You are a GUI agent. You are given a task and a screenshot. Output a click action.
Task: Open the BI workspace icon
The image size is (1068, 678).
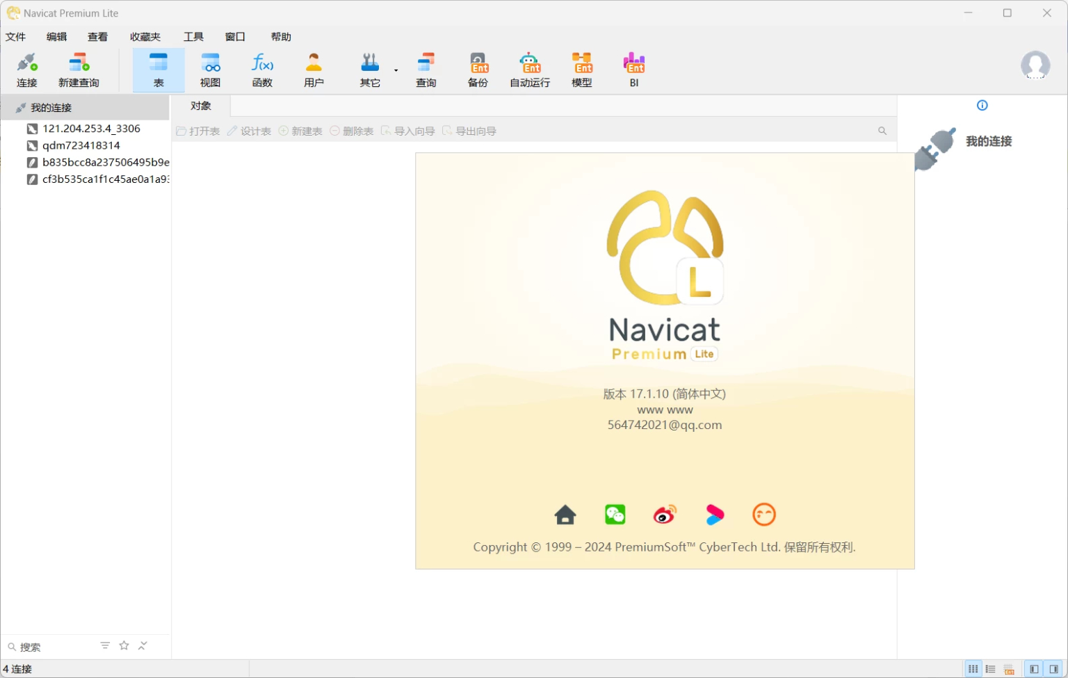(x=633, y=69)
